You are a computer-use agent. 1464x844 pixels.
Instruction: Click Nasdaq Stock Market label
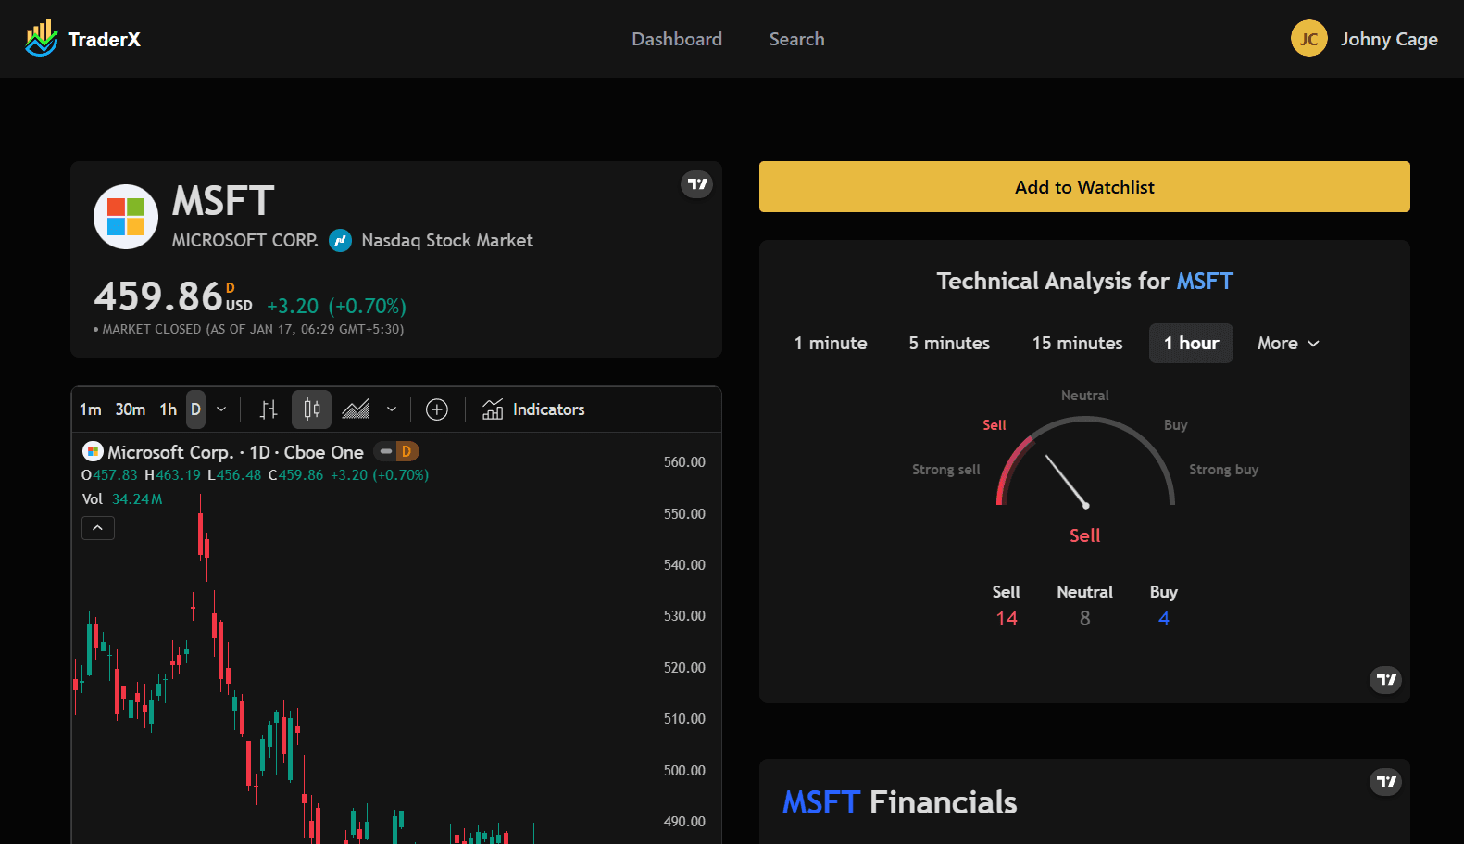[x=447, y=241]
